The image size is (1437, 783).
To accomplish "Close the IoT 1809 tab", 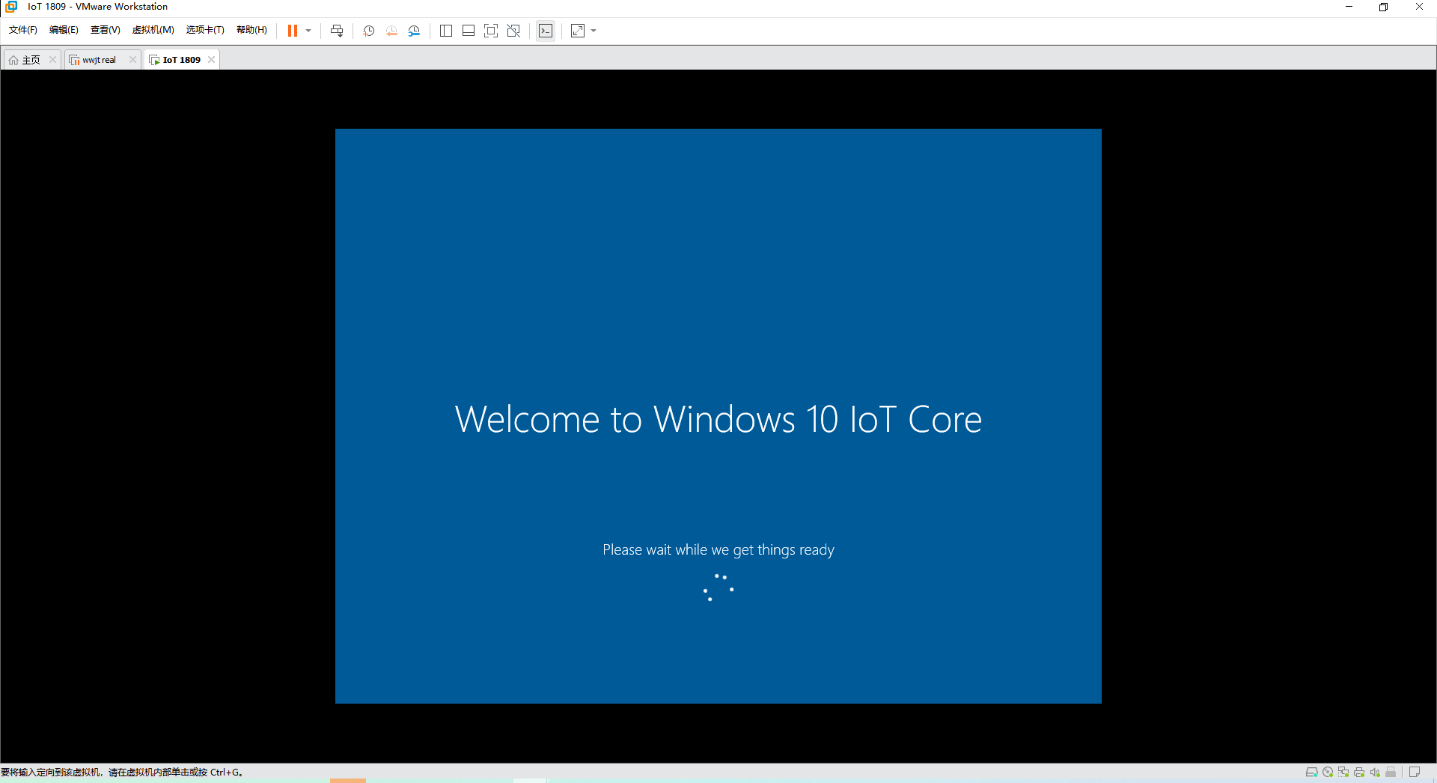I will [212, 59].
